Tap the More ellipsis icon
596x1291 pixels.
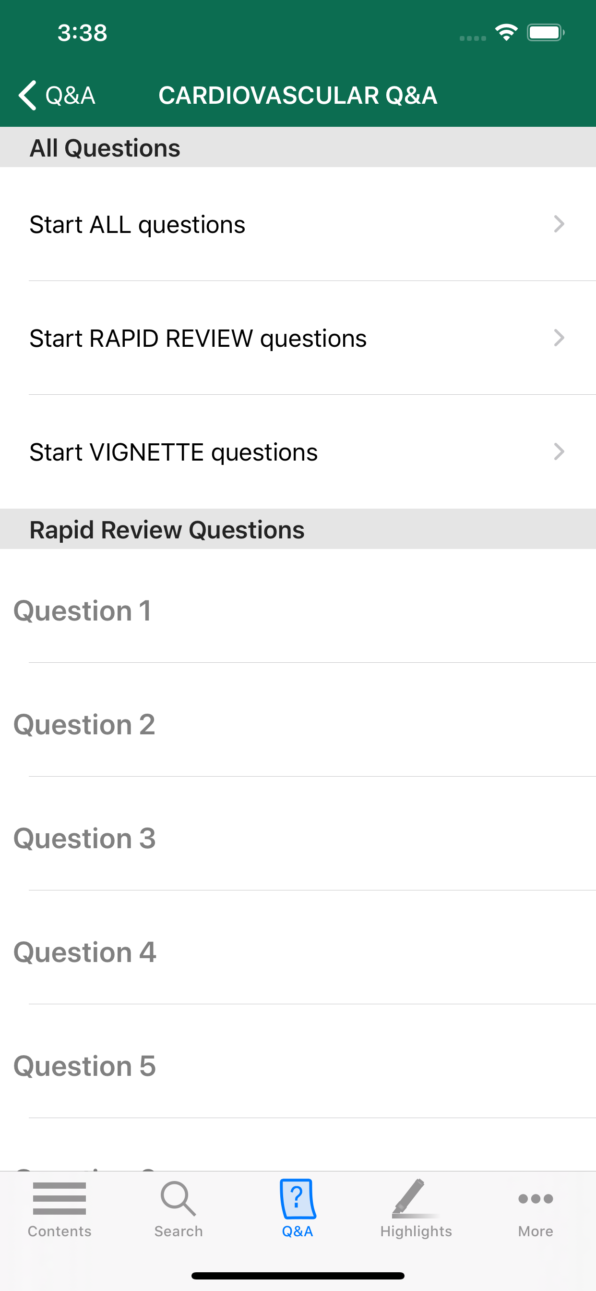(536, 1198)
